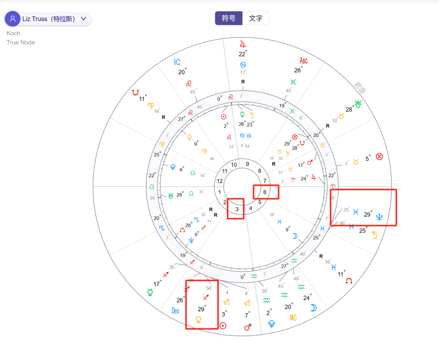Viewport: 439px width, 341px height.
Task: Click the red Asc label at 26°
Action: point(304,61)
